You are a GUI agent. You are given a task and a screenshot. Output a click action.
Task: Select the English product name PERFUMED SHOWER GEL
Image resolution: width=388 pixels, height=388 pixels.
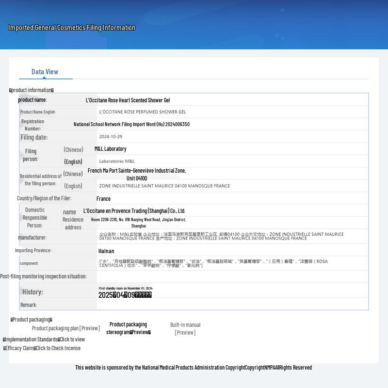pos(142,112)
